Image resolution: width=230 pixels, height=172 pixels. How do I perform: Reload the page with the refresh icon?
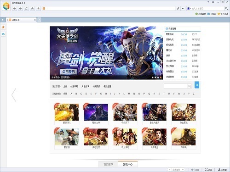(x=26, y=8)
